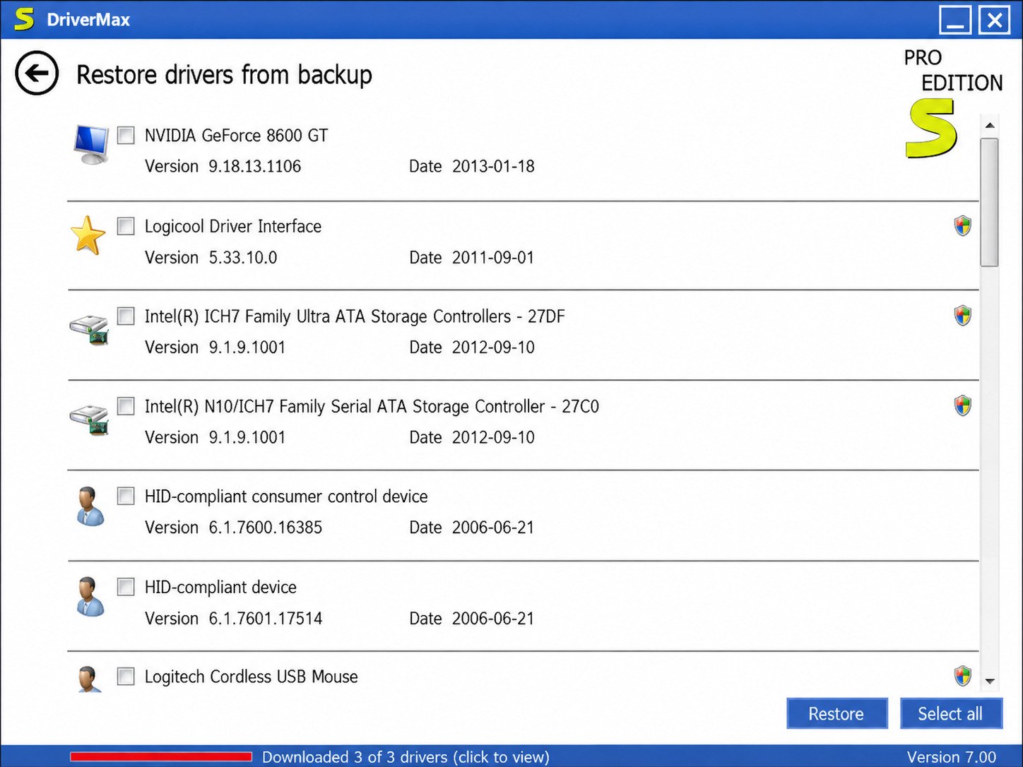This screenshot has height=767, width=1023.
Task: Close the DriverMax window
Action: pos(994,20)
